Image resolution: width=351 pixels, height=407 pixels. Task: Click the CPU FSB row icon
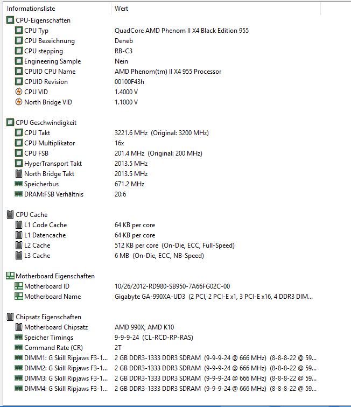tap(19, 153)
